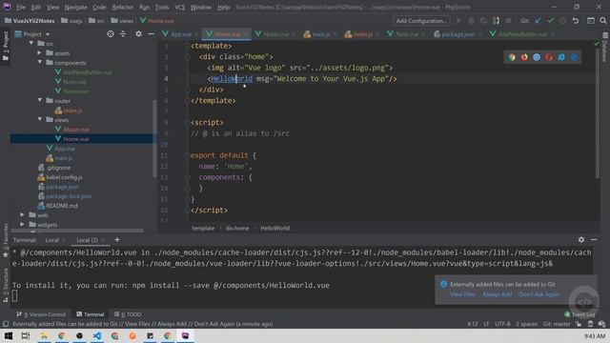Collapse the src folder
610x343 pixels.
(x=31, y=43)
